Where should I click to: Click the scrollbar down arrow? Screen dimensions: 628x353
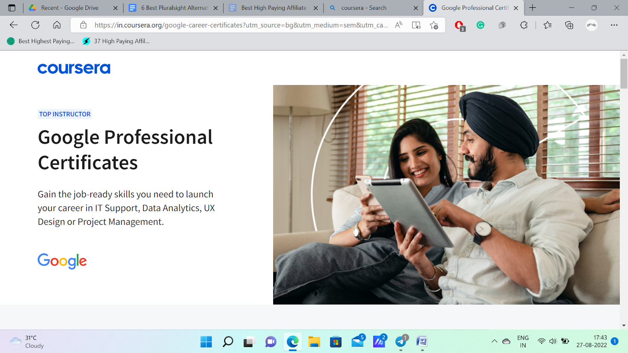point(624,326)
